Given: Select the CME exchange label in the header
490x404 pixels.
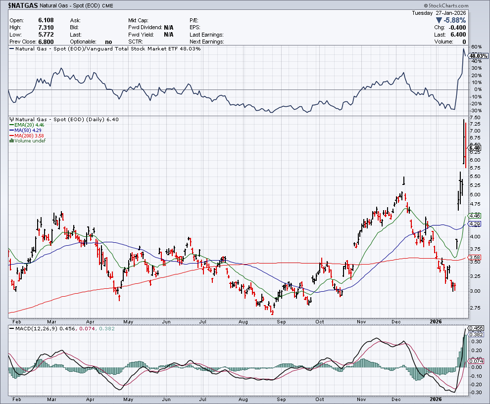Looking at the screenshot, I should (109, 5).
